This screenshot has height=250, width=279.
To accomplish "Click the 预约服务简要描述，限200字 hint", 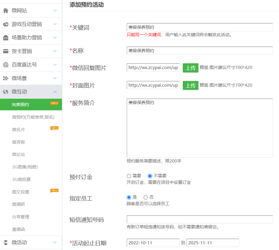I will tap(154, 161).
